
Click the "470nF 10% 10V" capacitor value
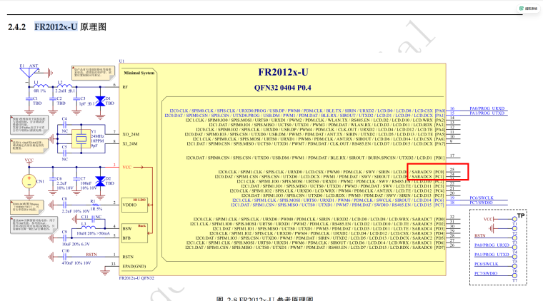76,263
